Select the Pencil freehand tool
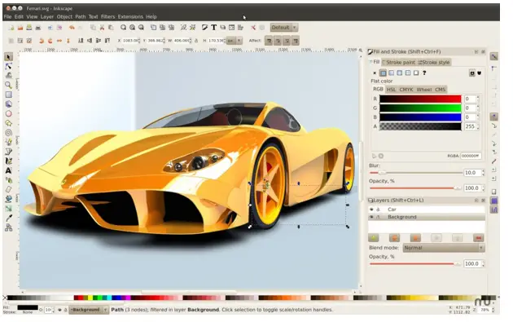This screenshot has height=322, width=513. pyautogui.click(x=8, y=142)
